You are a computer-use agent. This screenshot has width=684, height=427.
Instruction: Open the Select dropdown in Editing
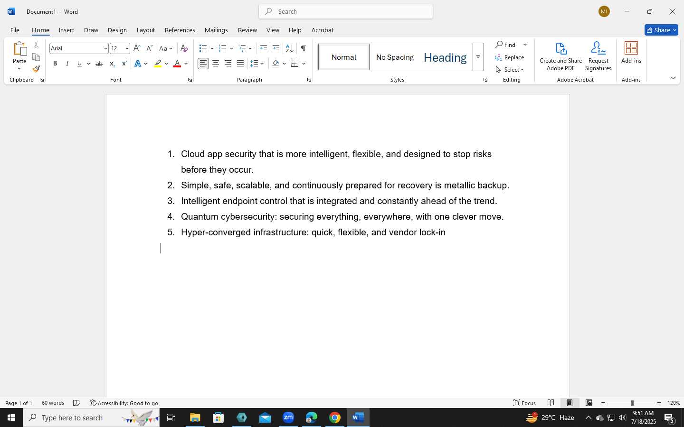pos(510,70)
